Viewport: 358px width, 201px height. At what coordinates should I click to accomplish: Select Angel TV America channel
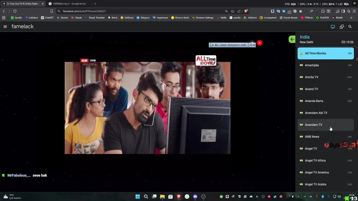[326, 173]
